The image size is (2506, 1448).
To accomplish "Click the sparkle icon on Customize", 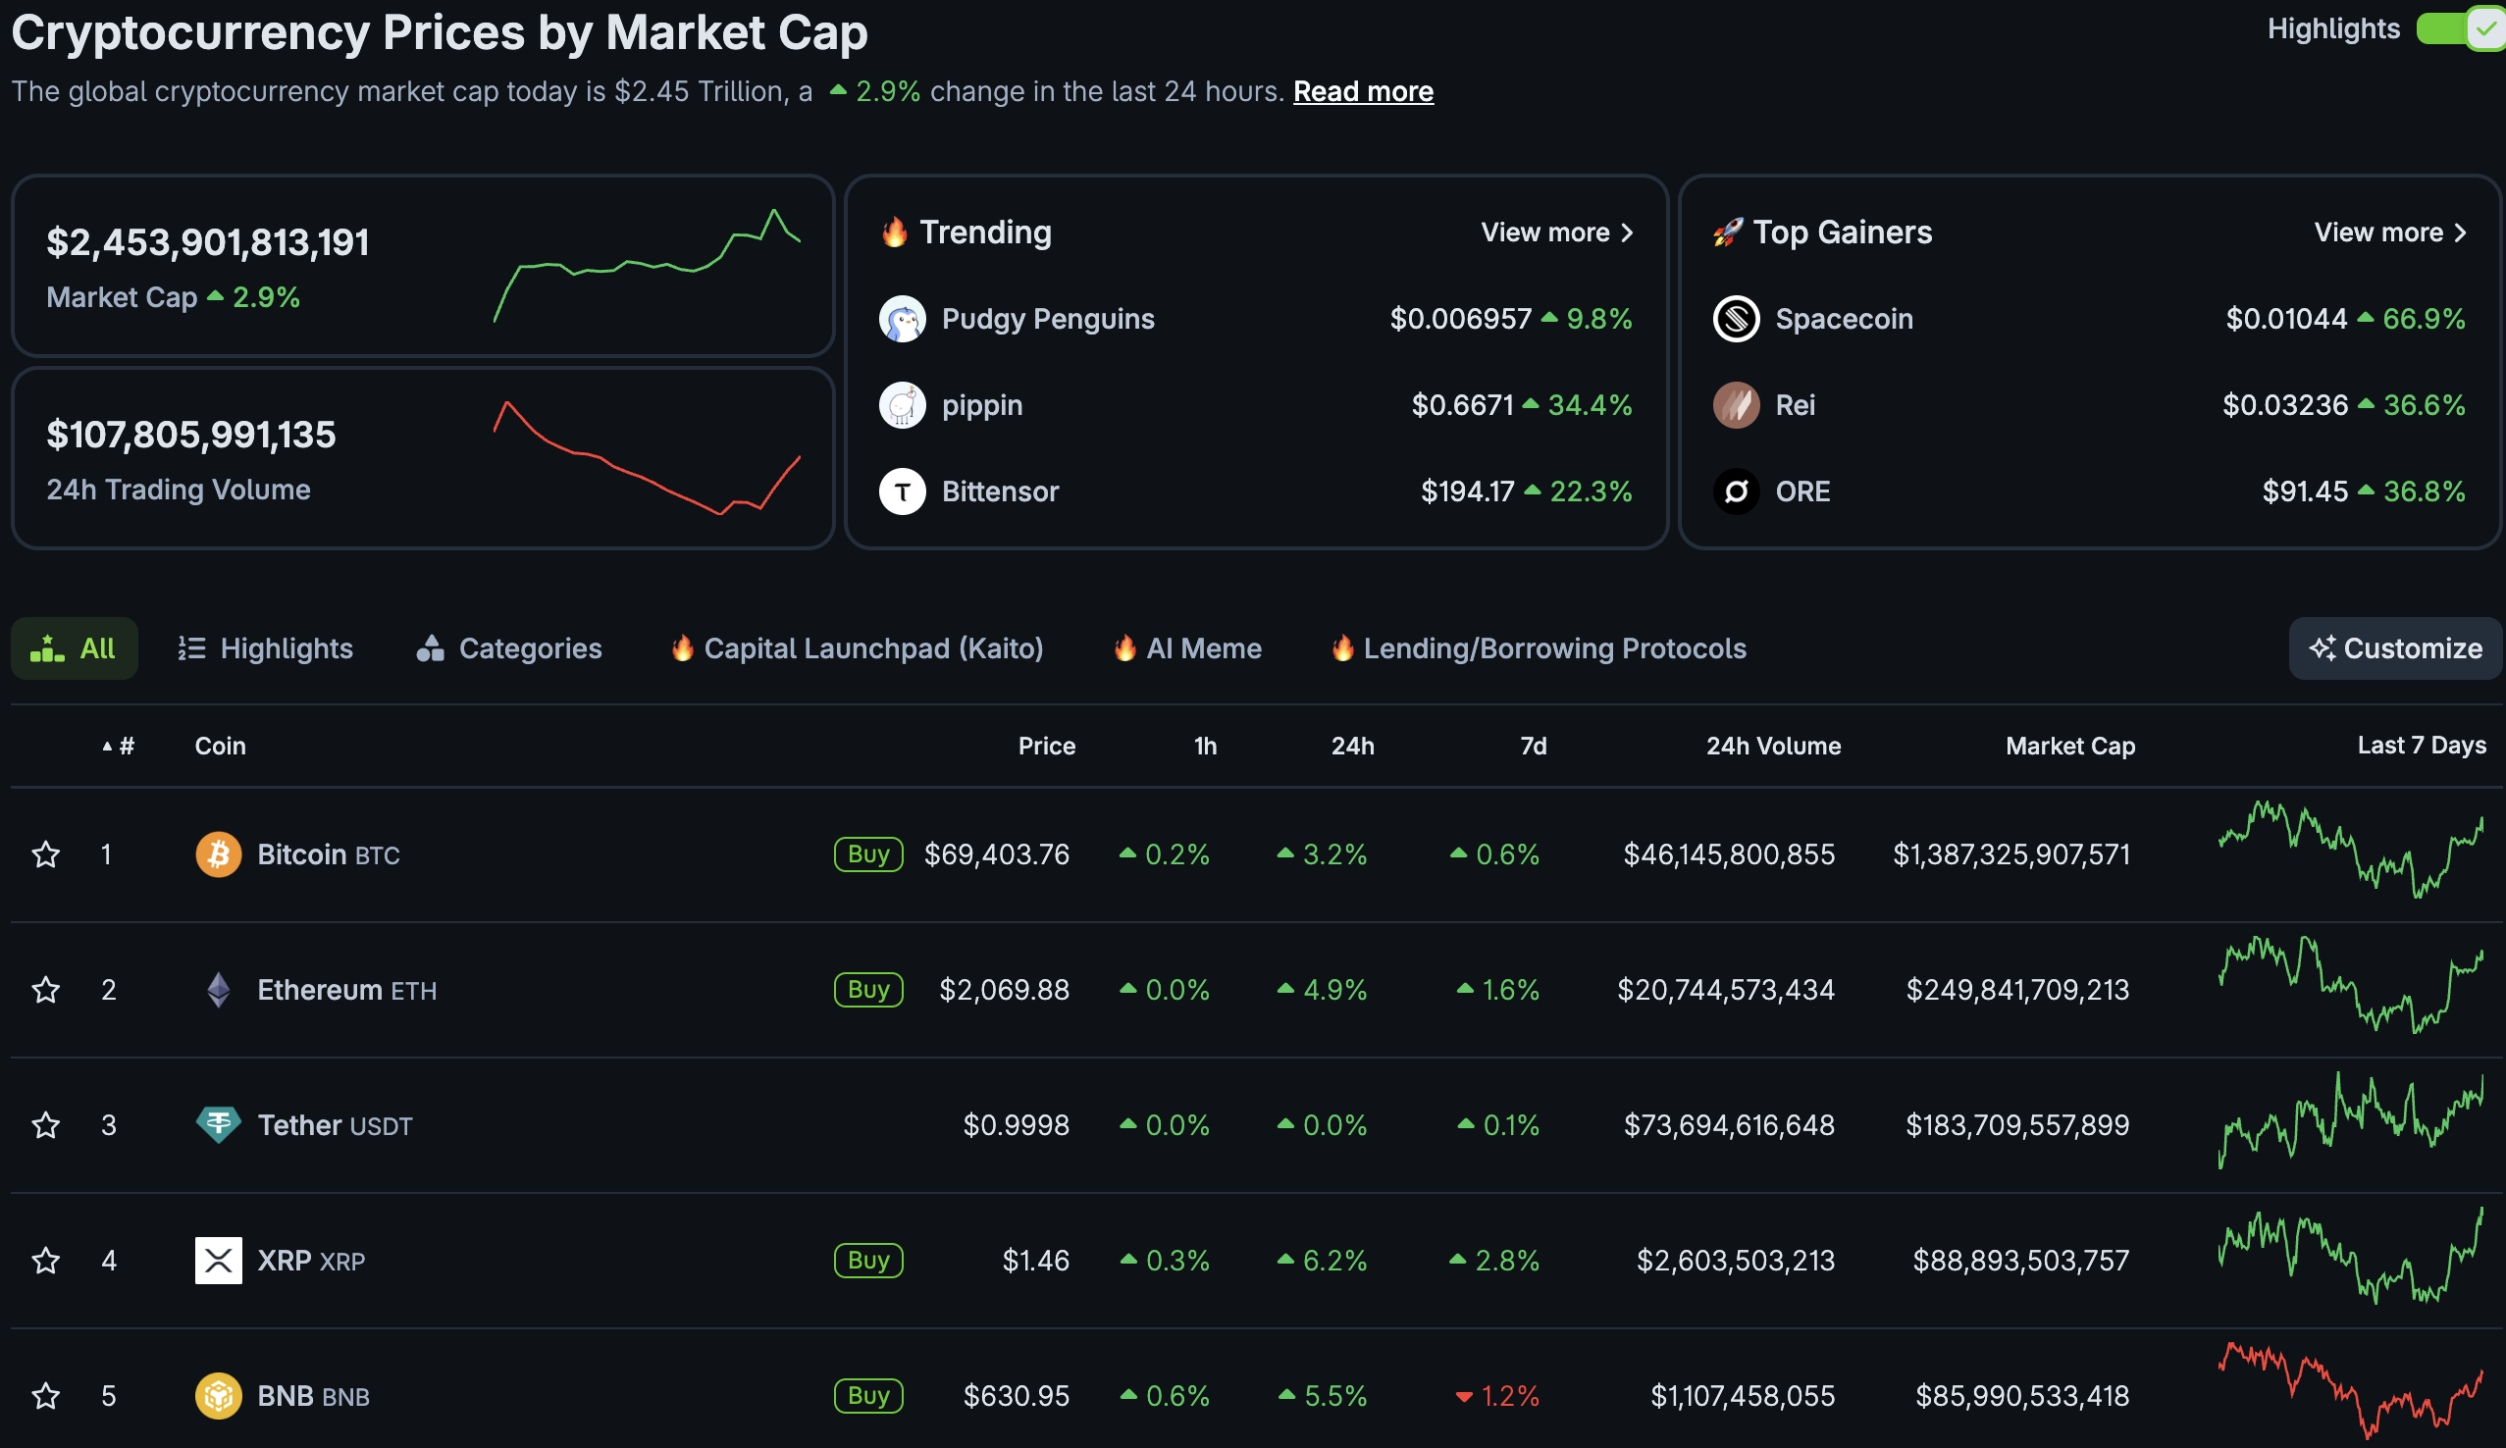I will pyautogui.click(x=2323, y=648).
